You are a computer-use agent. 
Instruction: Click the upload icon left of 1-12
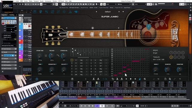(94, 79)
